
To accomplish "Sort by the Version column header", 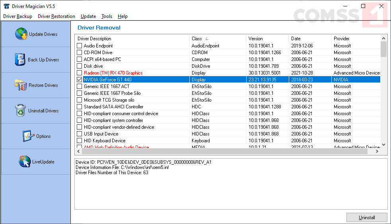I will (x=268, y=39).
